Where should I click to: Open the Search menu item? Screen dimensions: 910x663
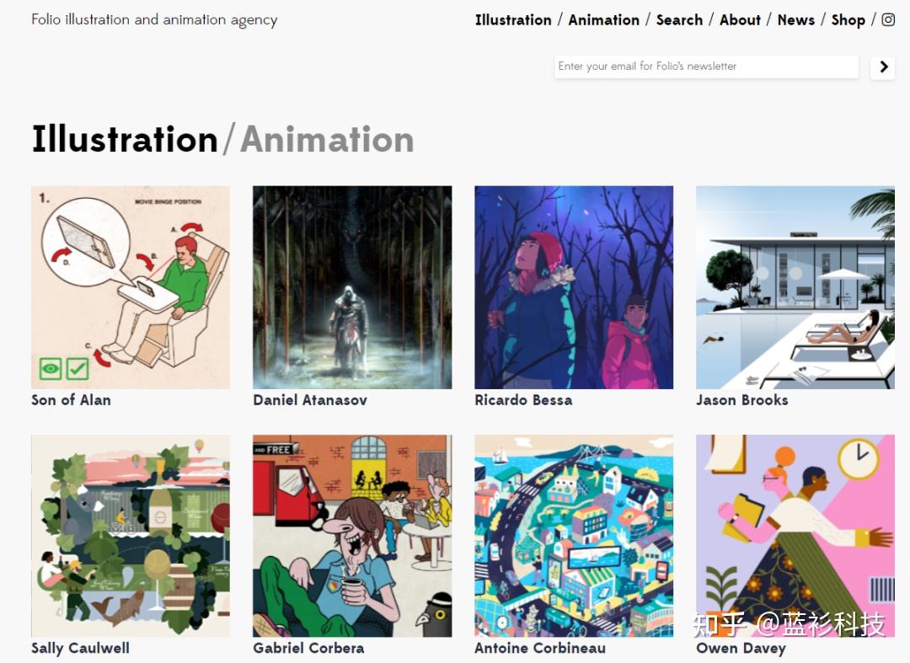click(679, 19)
